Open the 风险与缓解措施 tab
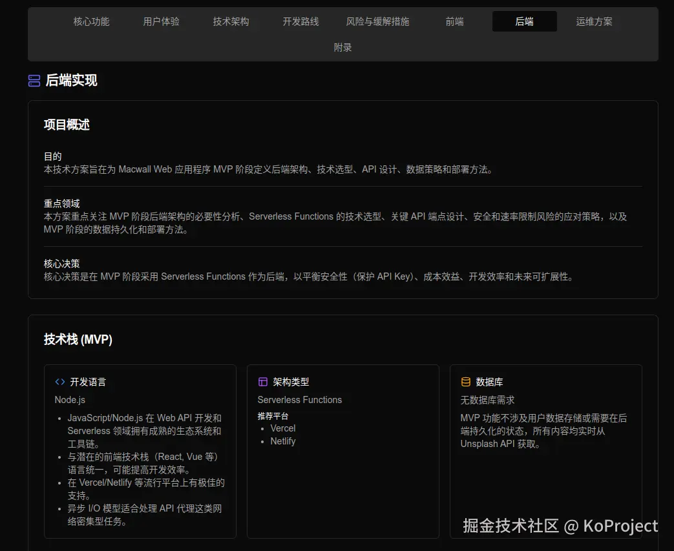This screenshot has height=551, width=674. [x=378, y=21]
